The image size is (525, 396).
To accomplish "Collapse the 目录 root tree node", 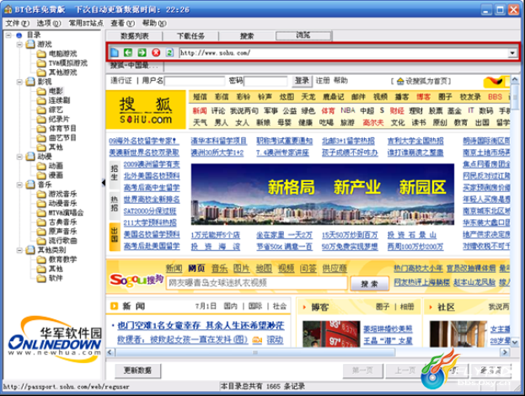I will coord(8,35).
